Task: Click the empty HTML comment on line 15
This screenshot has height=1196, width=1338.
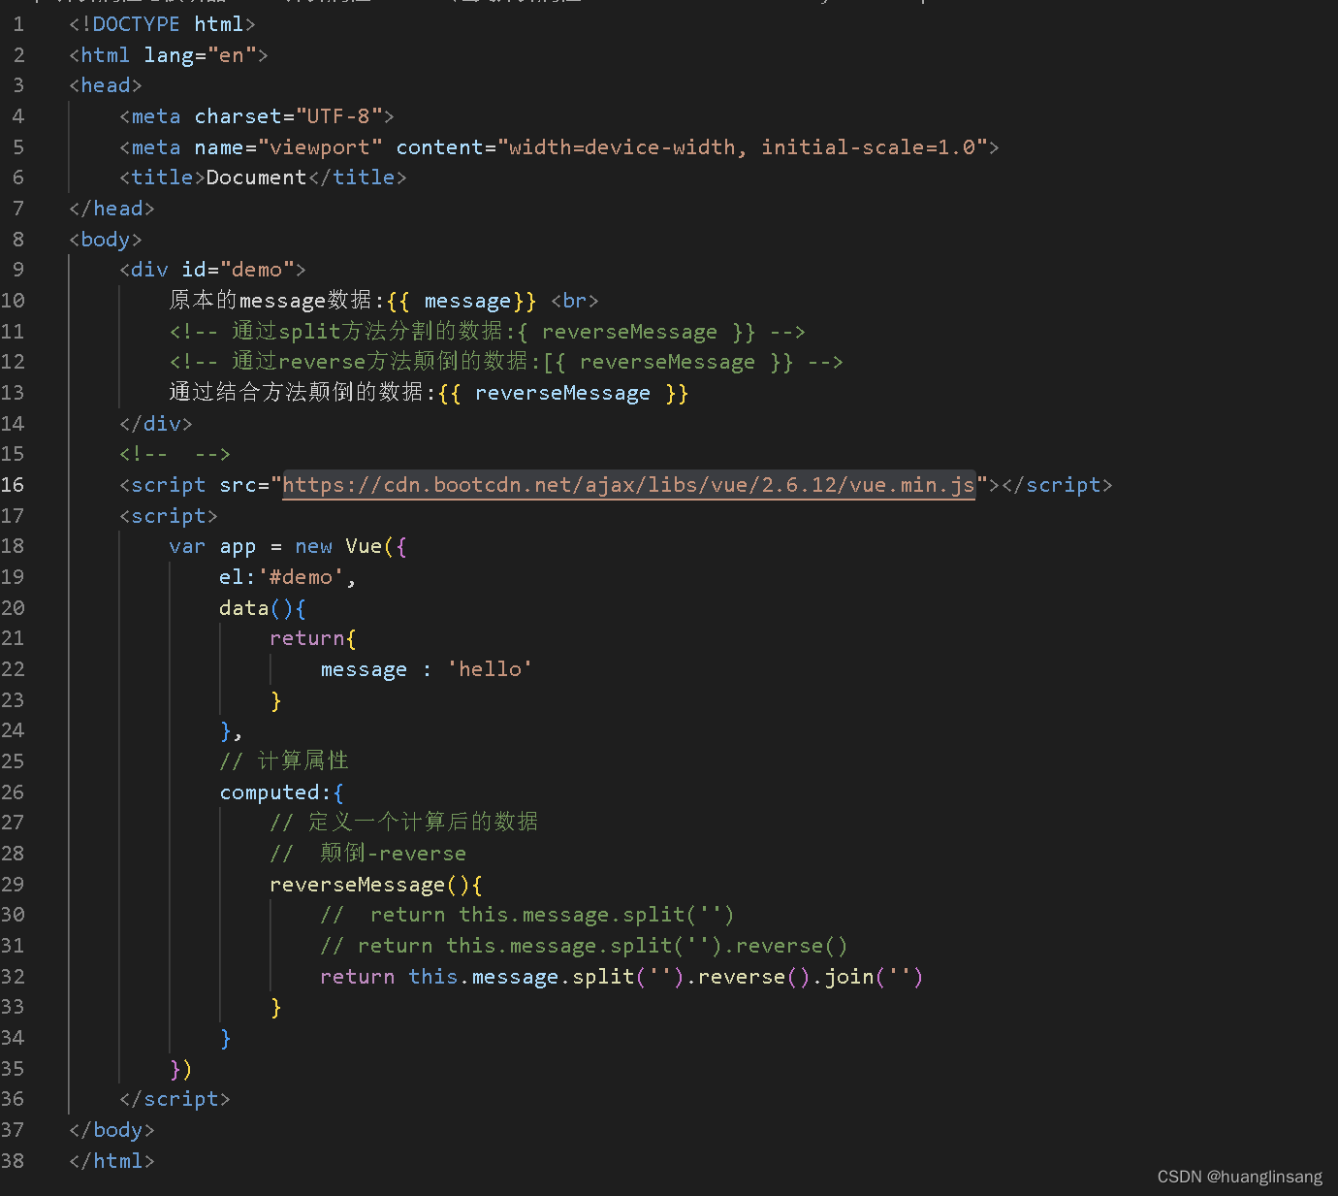Action: pos(175,454)
